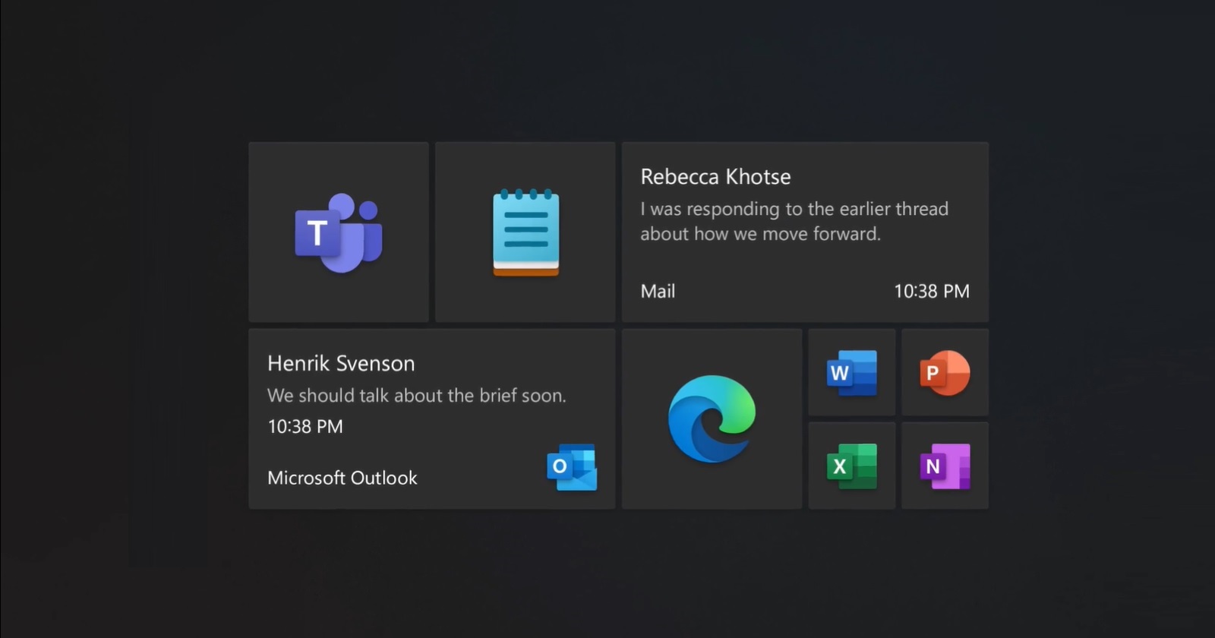Open the Microsoft Teams tile
Image resolution: width=1215 pixels, height=638 pixels.
point(339,232)
